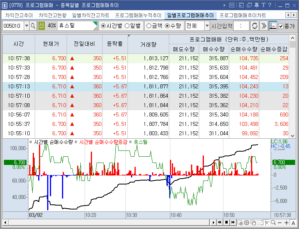Select the 시간별 radio button

pyautogui.click(x=103, y=26)
